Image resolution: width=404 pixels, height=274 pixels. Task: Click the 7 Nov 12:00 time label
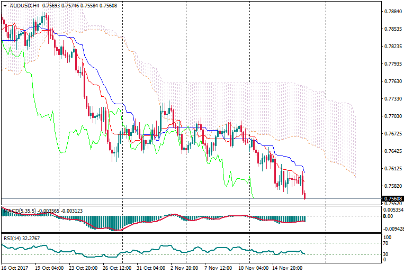click(x=219, y=268)
